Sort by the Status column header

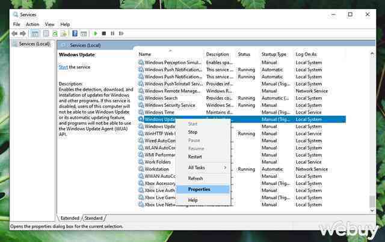[247, 54]
